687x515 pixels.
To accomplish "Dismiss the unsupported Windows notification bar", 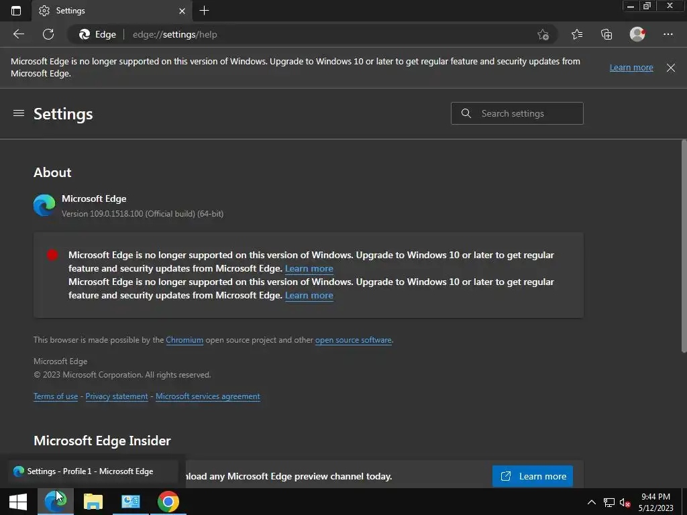I will [x=671, y=68].
